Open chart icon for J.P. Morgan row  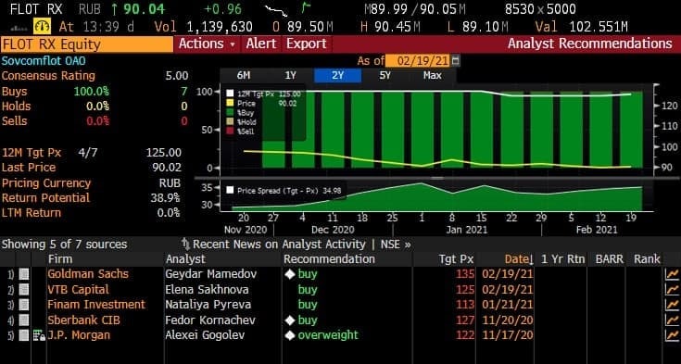point(672,335)
